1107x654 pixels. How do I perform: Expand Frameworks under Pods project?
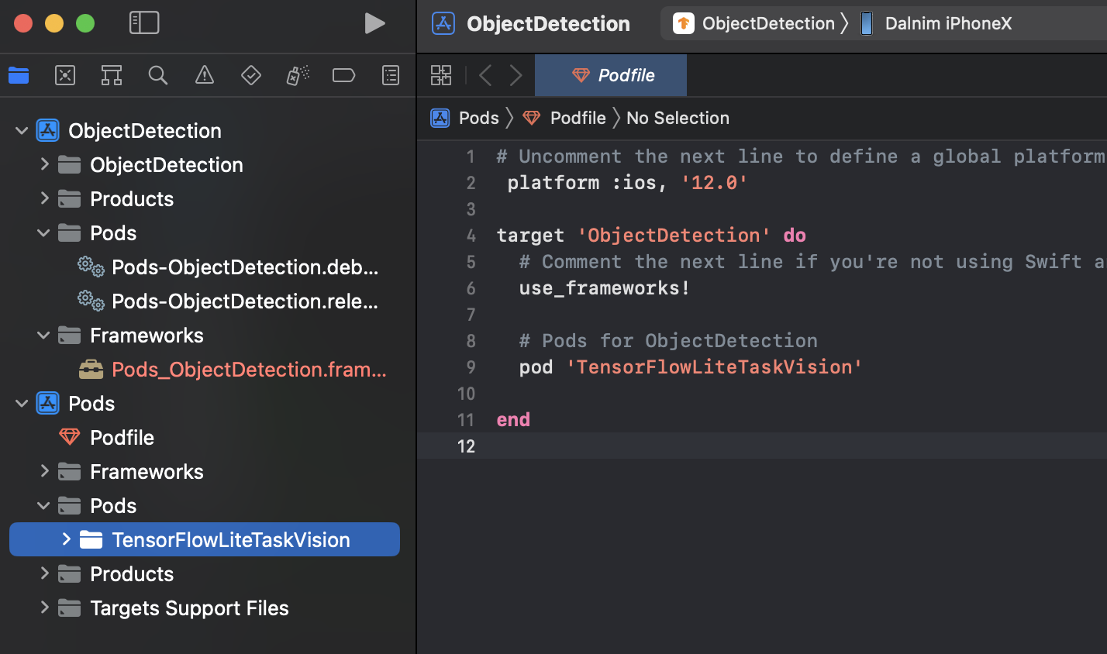click(44, 471)
